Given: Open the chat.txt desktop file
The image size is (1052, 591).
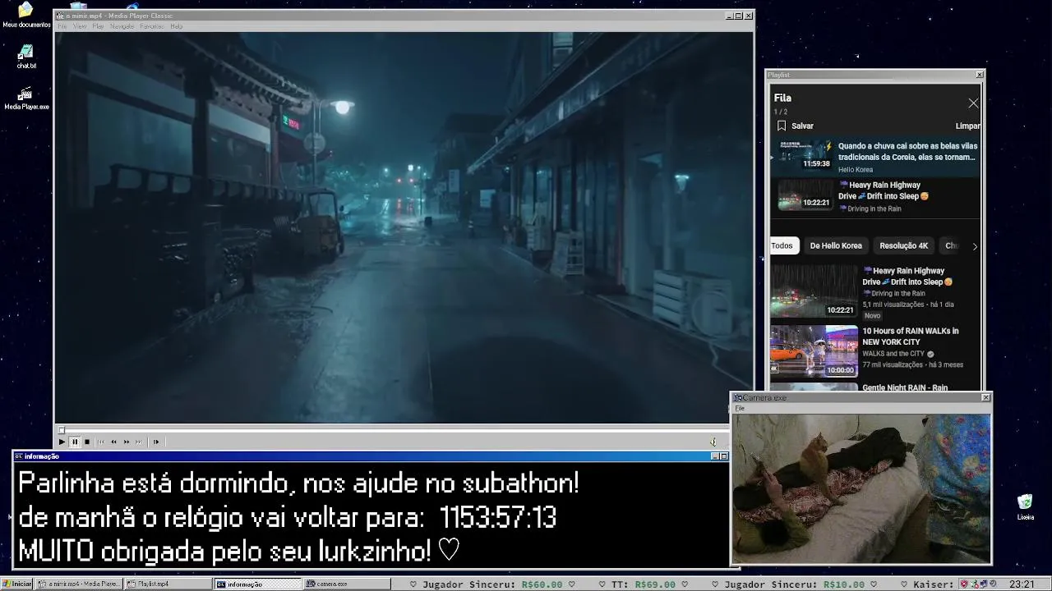Looking at the screenshot, I should point(26,56).
